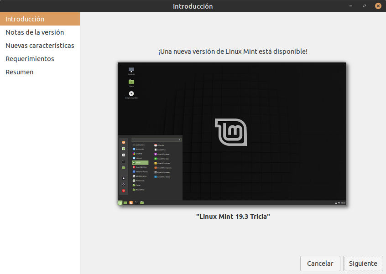
Task: Open the Requerimientos page
Action: [x=40, y=59]
